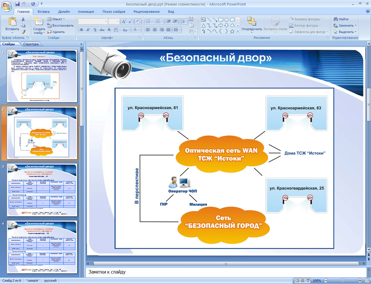
Task: Select the center alignment icon
Action: (154, 30)
